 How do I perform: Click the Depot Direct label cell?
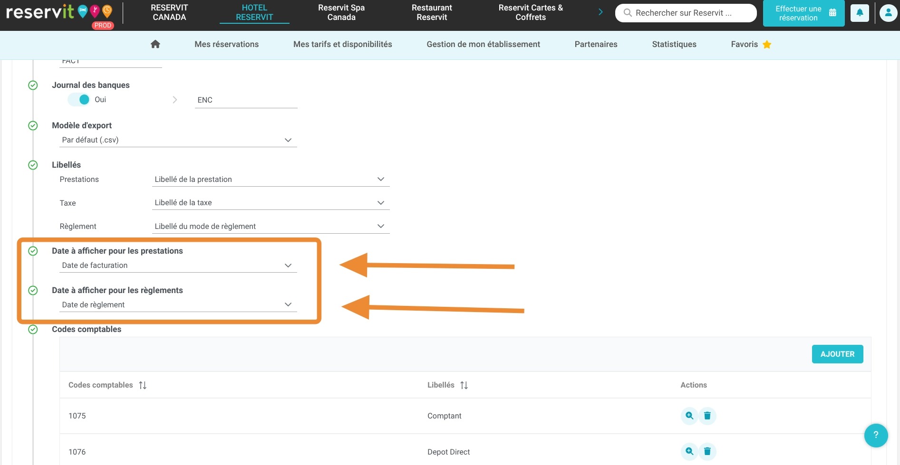click(x=448, y=452)
